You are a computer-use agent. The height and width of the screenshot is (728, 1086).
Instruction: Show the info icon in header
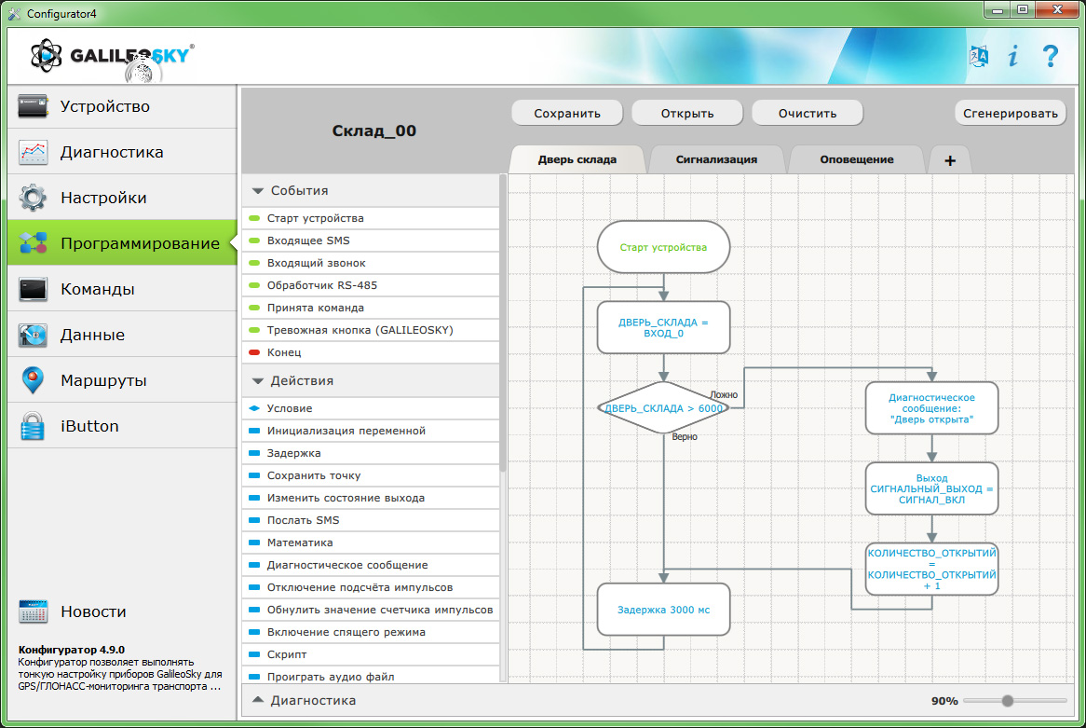pyautogui.click(x=1013, y=56)
